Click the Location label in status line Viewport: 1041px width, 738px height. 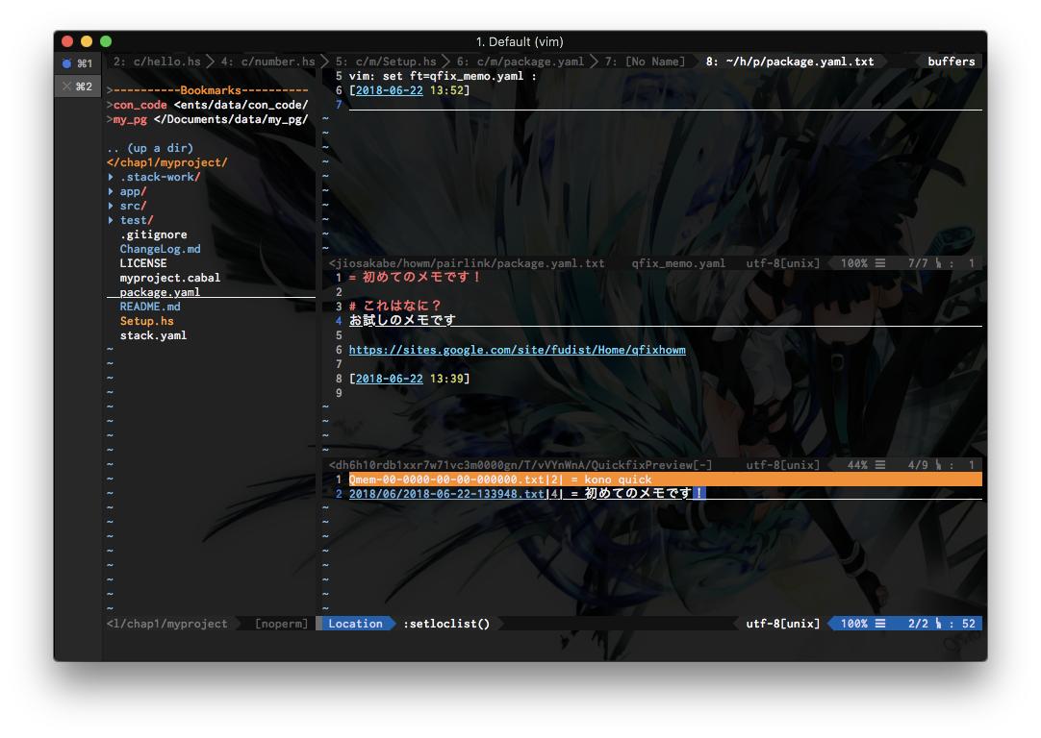pos(355,624)
